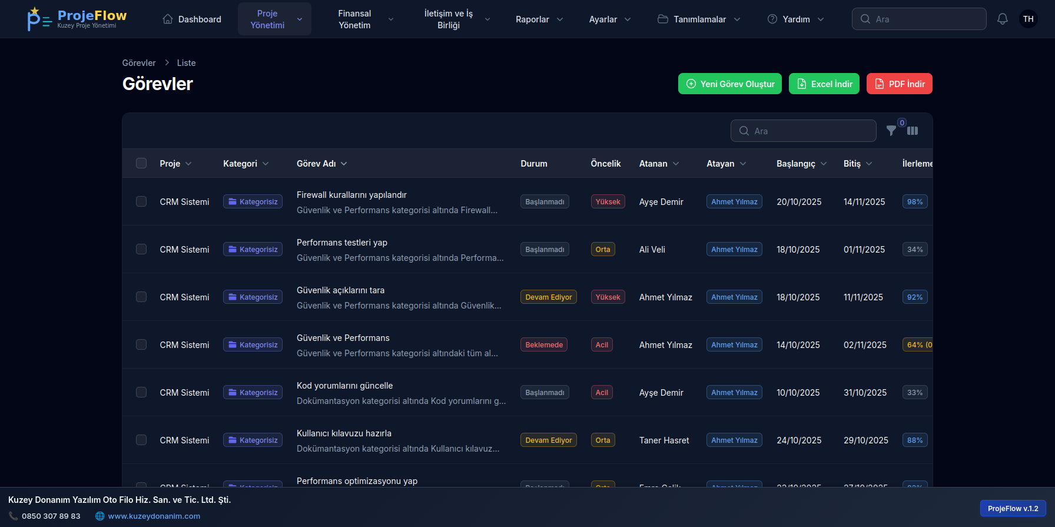Click the Kategorisiz folder tag for Firewall task

pyautogui.click(x=253, y=201)
